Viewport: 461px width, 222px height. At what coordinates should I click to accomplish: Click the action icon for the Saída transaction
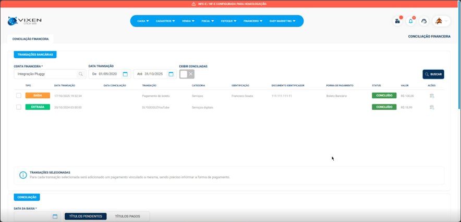pyautogui.click(x=431, y=96)
